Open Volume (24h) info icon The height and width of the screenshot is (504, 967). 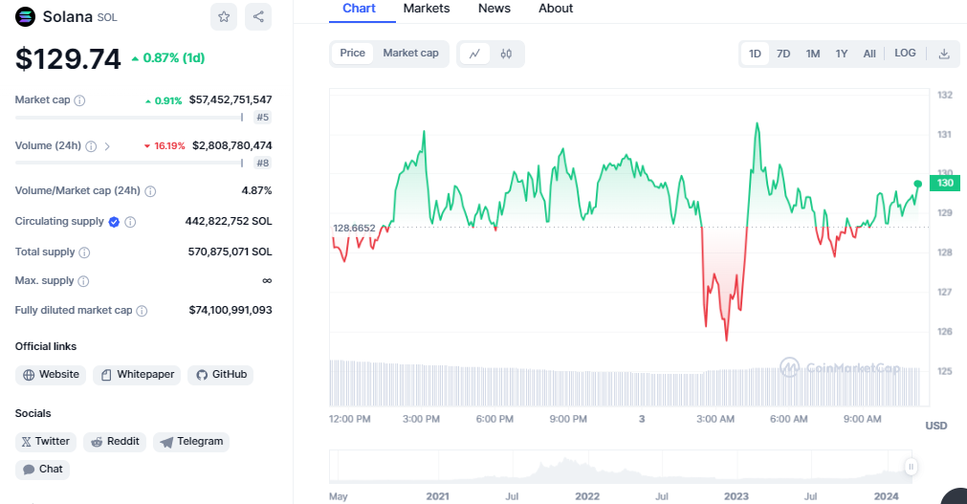point(91,146)
